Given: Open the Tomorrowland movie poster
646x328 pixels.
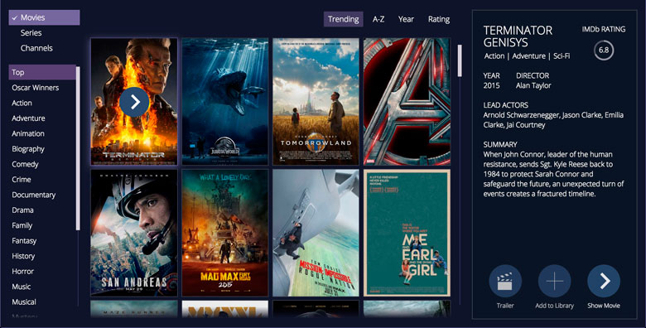Looking at the screenshot, I should 316,102.
